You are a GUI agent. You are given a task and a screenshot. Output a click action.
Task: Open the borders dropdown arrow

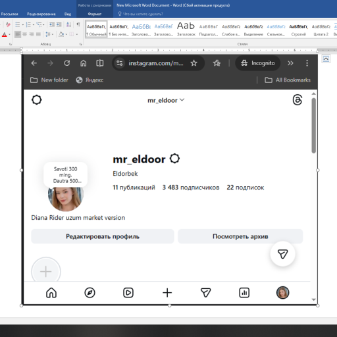click(x=77, y=34)
